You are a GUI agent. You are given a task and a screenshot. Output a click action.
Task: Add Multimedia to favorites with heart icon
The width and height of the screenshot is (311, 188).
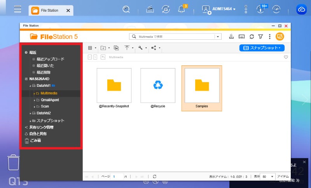[x=286, y=57]
